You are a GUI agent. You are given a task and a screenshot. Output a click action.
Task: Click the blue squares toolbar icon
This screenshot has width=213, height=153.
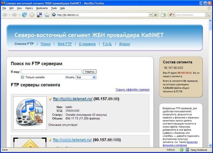coord(39,15)
